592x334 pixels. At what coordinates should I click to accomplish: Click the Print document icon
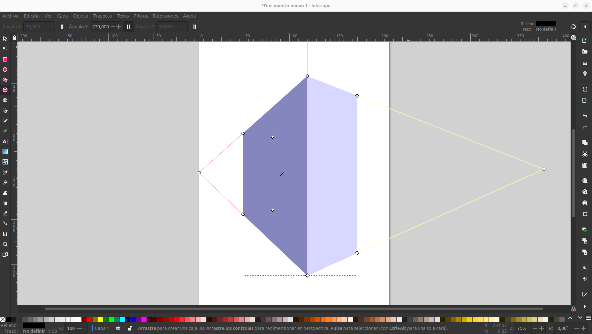pyautogui.click(x=585, y=74)
